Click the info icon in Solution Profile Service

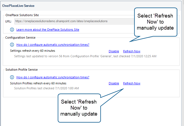click(12, 77)
